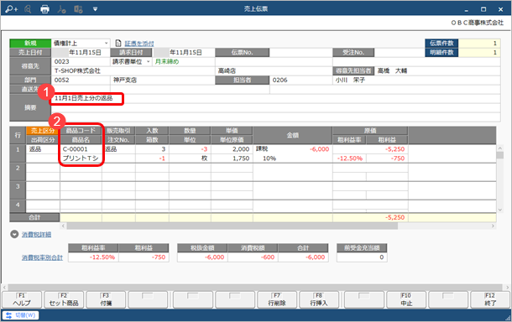Open the toolbar overflow dropdown arrow
The image size is (512, 322).
coord(95,9)
